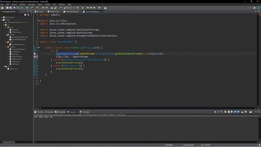Switch to the Declaration tab
Screen dimensions: 261x147
click(x=60, y=112)
